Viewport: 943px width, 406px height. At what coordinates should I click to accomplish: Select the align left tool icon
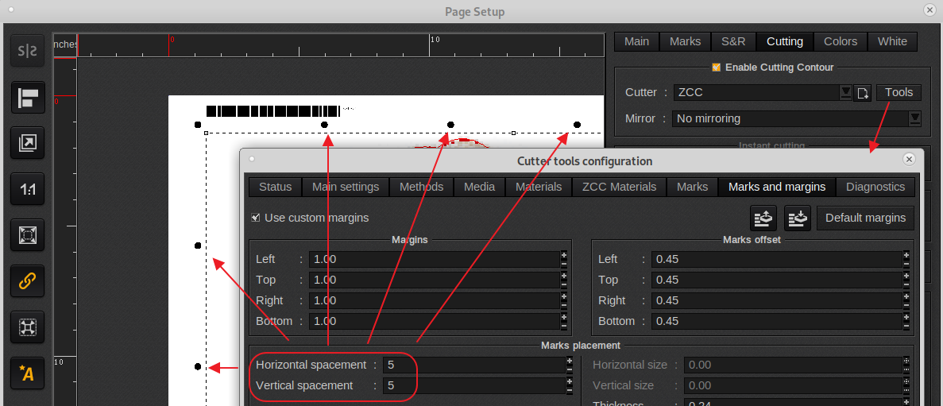coord(27,98)
